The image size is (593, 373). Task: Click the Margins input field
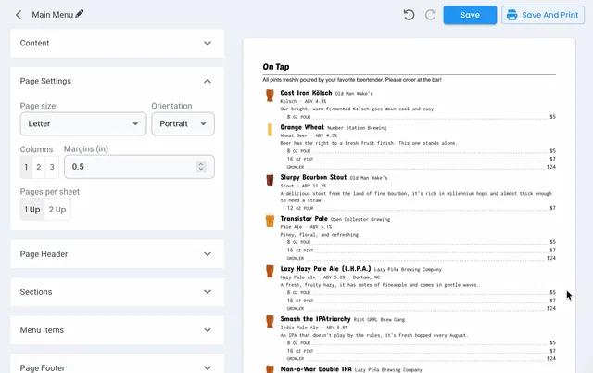coord(139,167)
